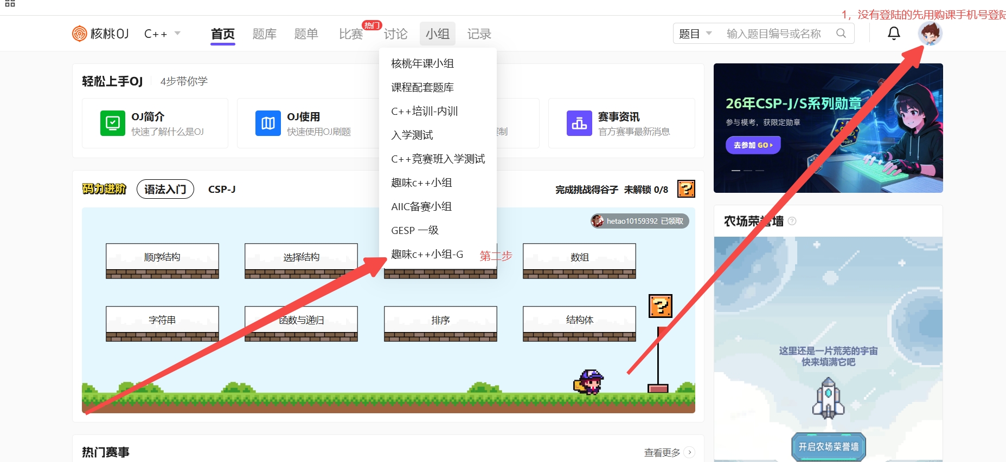Click the 查看更多 chevron arrow
This screenshot has width=1006, height=462.
[x=689, y=452]
